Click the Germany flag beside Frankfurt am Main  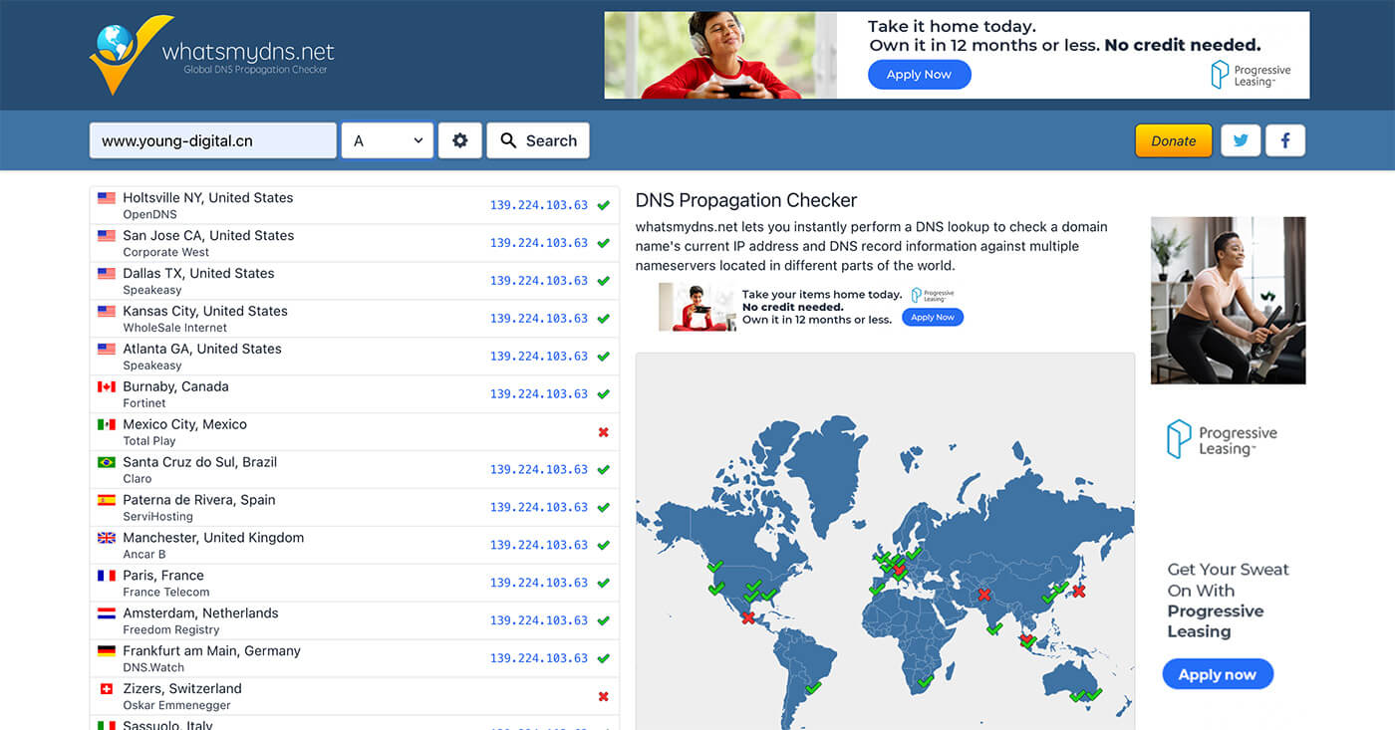(x=107, y=651)
